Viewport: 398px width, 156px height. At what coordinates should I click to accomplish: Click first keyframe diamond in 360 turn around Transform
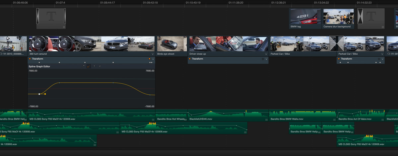39,63
